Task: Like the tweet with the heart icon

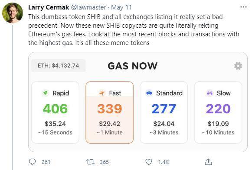Action: click(149, 162)
